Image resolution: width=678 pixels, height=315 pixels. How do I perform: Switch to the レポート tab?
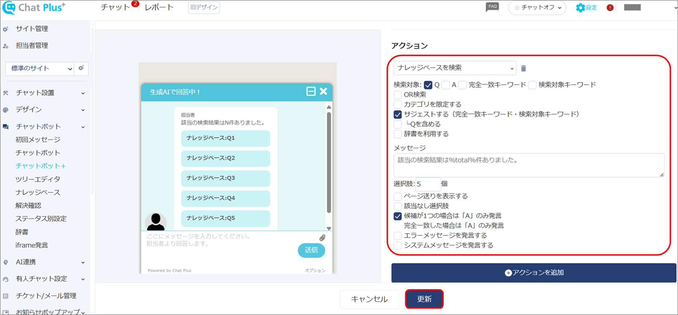[159, 7]
